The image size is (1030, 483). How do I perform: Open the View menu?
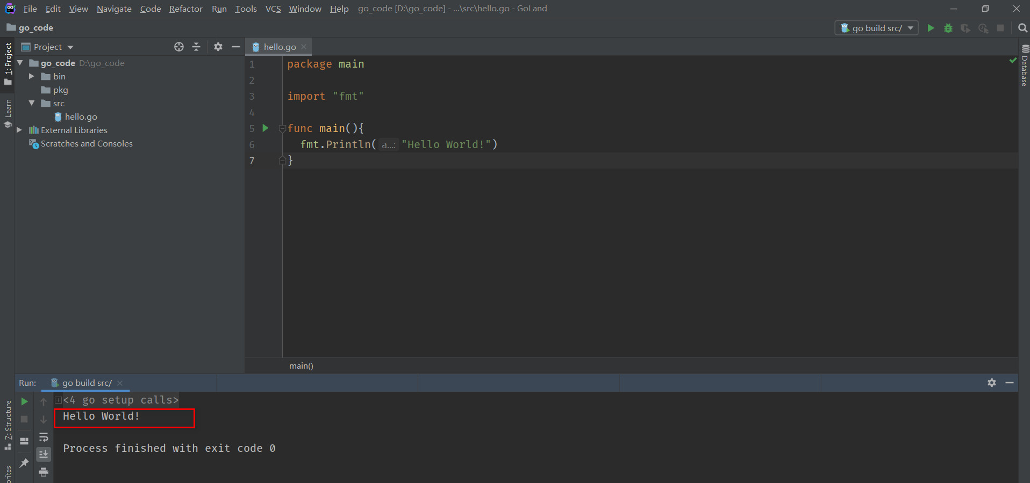pos(78,9)
